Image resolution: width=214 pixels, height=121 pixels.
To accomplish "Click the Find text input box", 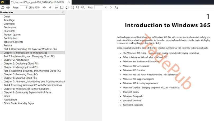I will tap(99, 7).
